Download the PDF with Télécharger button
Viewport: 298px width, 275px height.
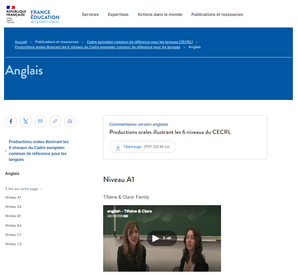(143, 147)
